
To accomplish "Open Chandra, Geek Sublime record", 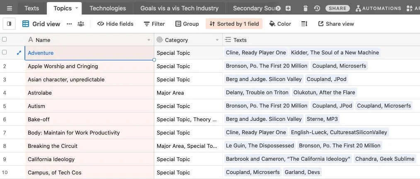I will [x=385, y=159].
